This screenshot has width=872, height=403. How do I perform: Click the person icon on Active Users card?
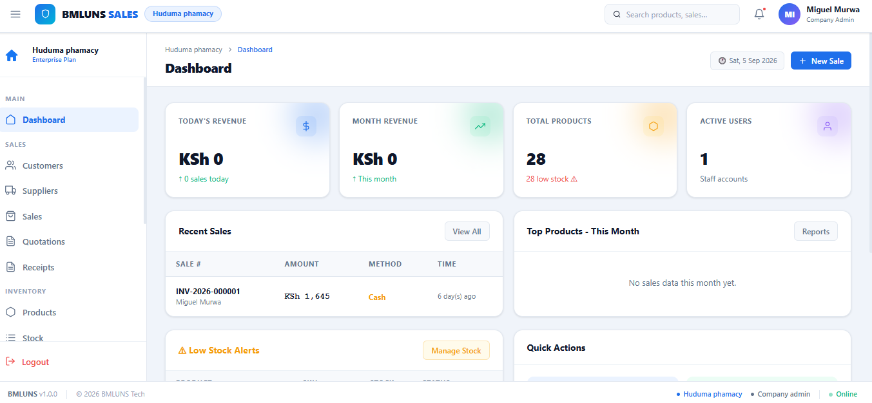pyautogui.click(x=828, y=126)
